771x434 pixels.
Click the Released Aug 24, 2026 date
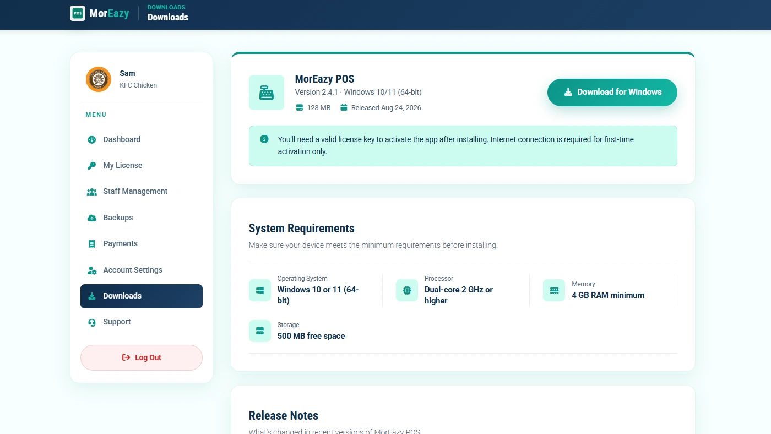[x=386, y=108]
